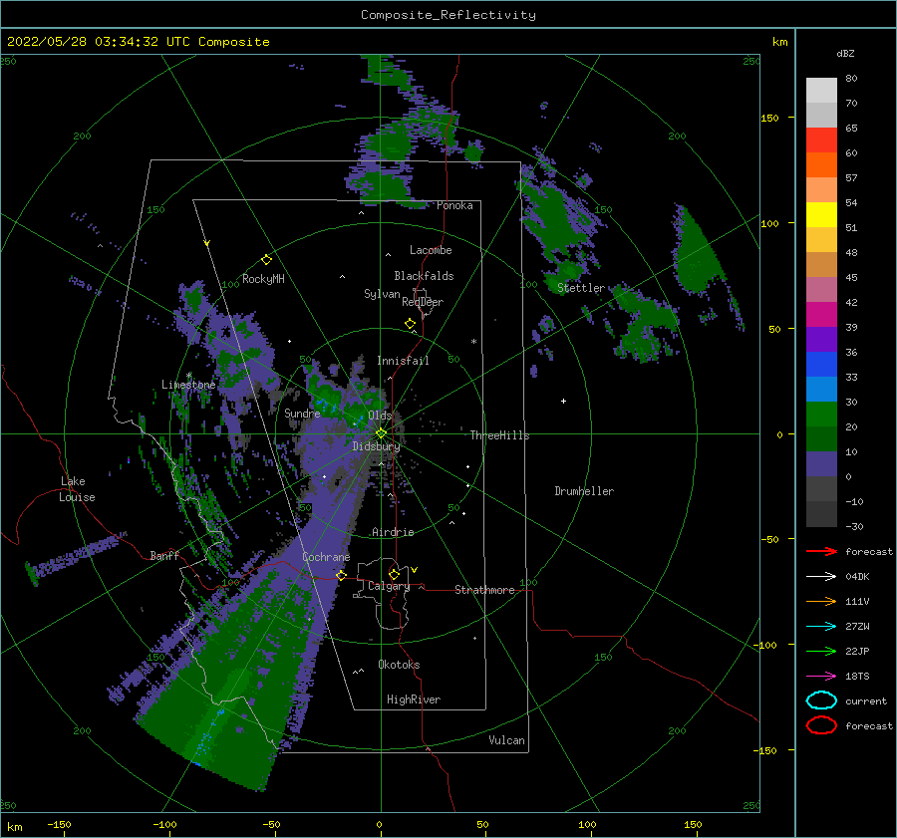The image size is (897, 838).
Task: Select the RedDeer city label
Action: (423, 302)
